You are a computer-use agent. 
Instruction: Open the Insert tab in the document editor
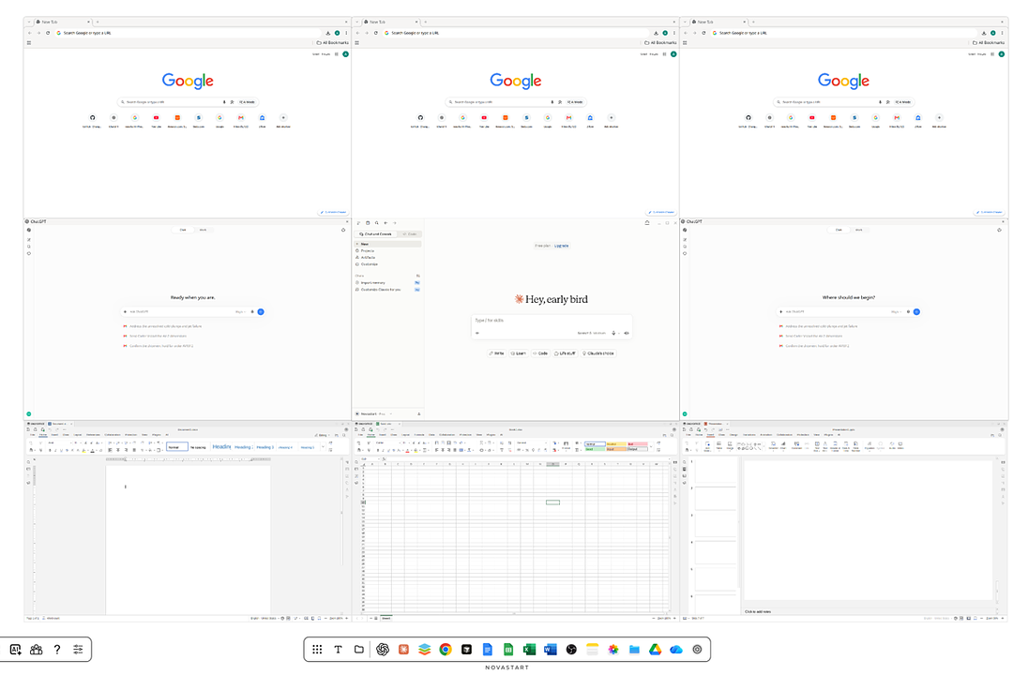(54, 435)
